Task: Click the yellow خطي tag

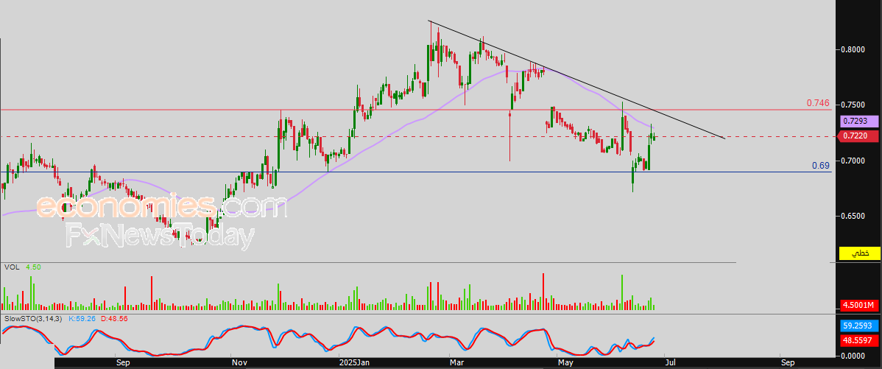Action: coord(859,253)
